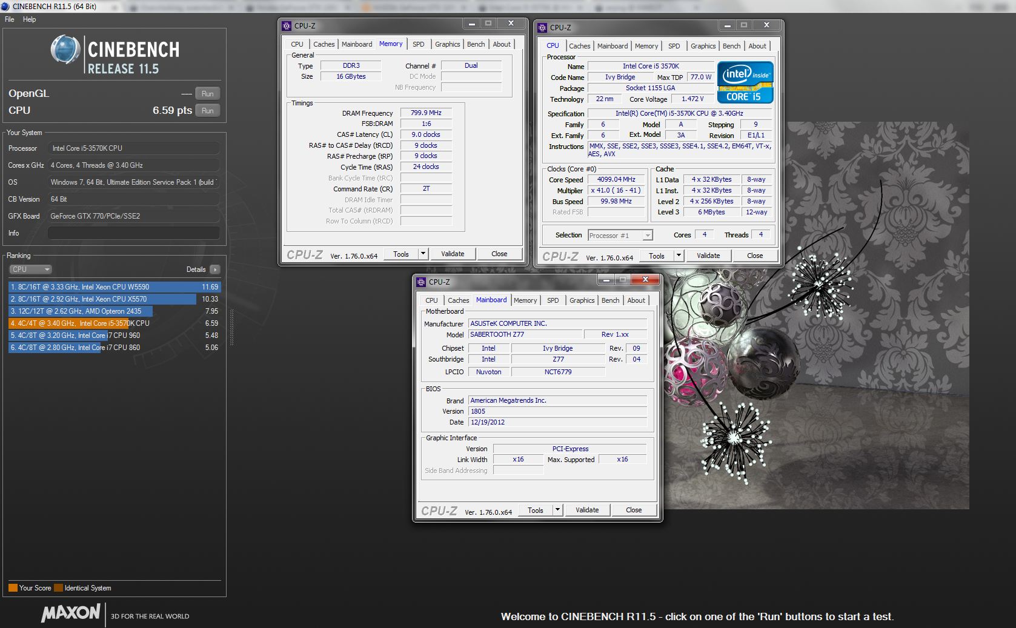The height and width of the screenshot is (628, 1016).
Task: Select ranking row Core i5-3570K CPU
Action: (x=115, y=323)
